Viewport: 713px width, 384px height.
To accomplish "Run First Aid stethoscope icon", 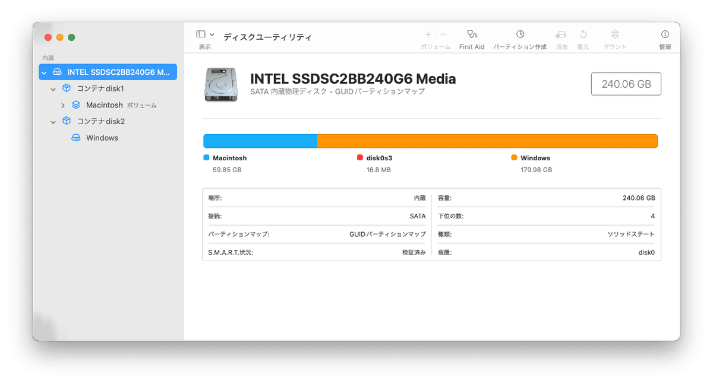I will pos(472,34).
